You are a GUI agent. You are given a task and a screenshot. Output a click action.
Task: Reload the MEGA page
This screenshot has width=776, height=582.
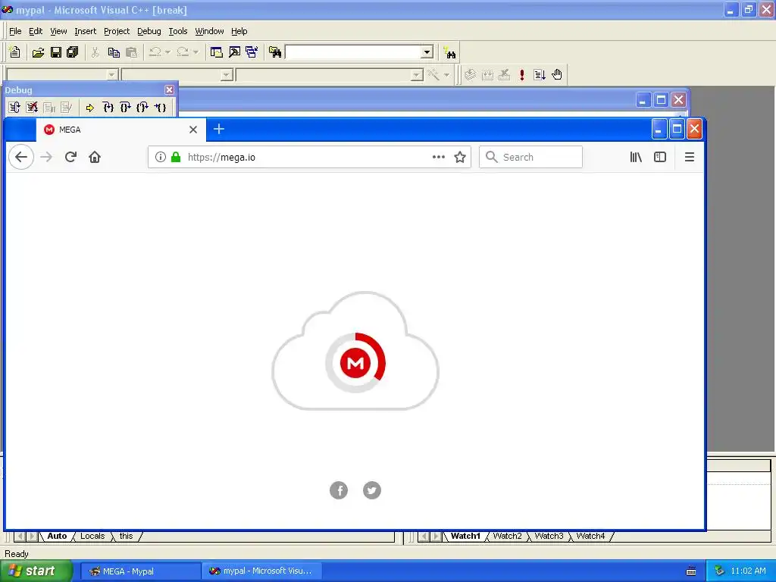pyautogui.click(x=70, y=157)
